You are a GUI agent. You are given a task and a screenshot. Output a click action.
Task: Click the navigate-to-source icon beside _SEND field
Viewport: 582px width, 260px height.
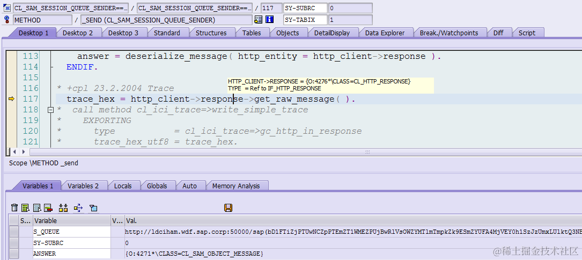[x=259, y=19]
